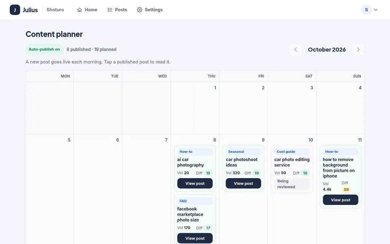
Task: Go to the previous month
Action: pos(296,49)
